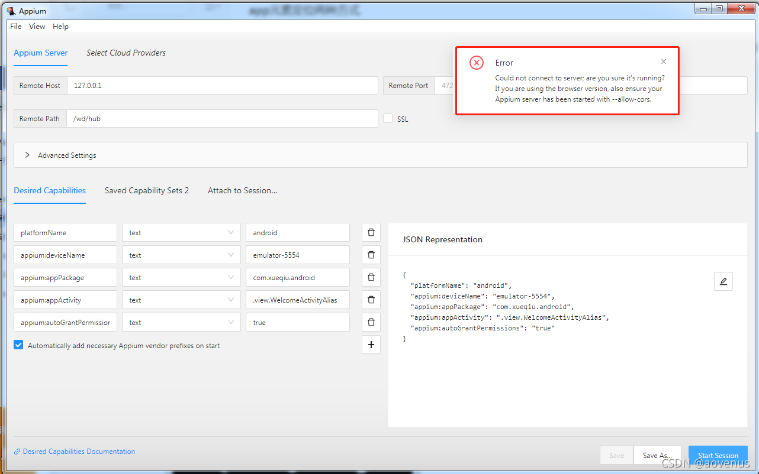Open type dropdown for platformName
Viewport: 759px width, 474px height.
pos(181,232)
